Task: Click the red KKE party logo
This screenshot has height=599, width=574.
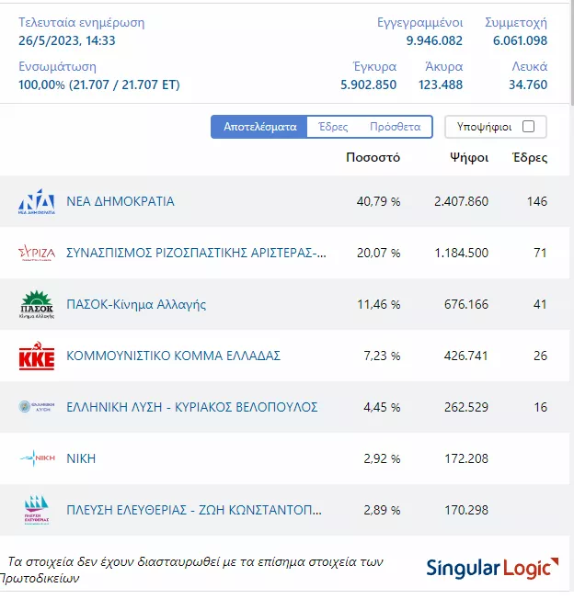Action: coord(37,356)
